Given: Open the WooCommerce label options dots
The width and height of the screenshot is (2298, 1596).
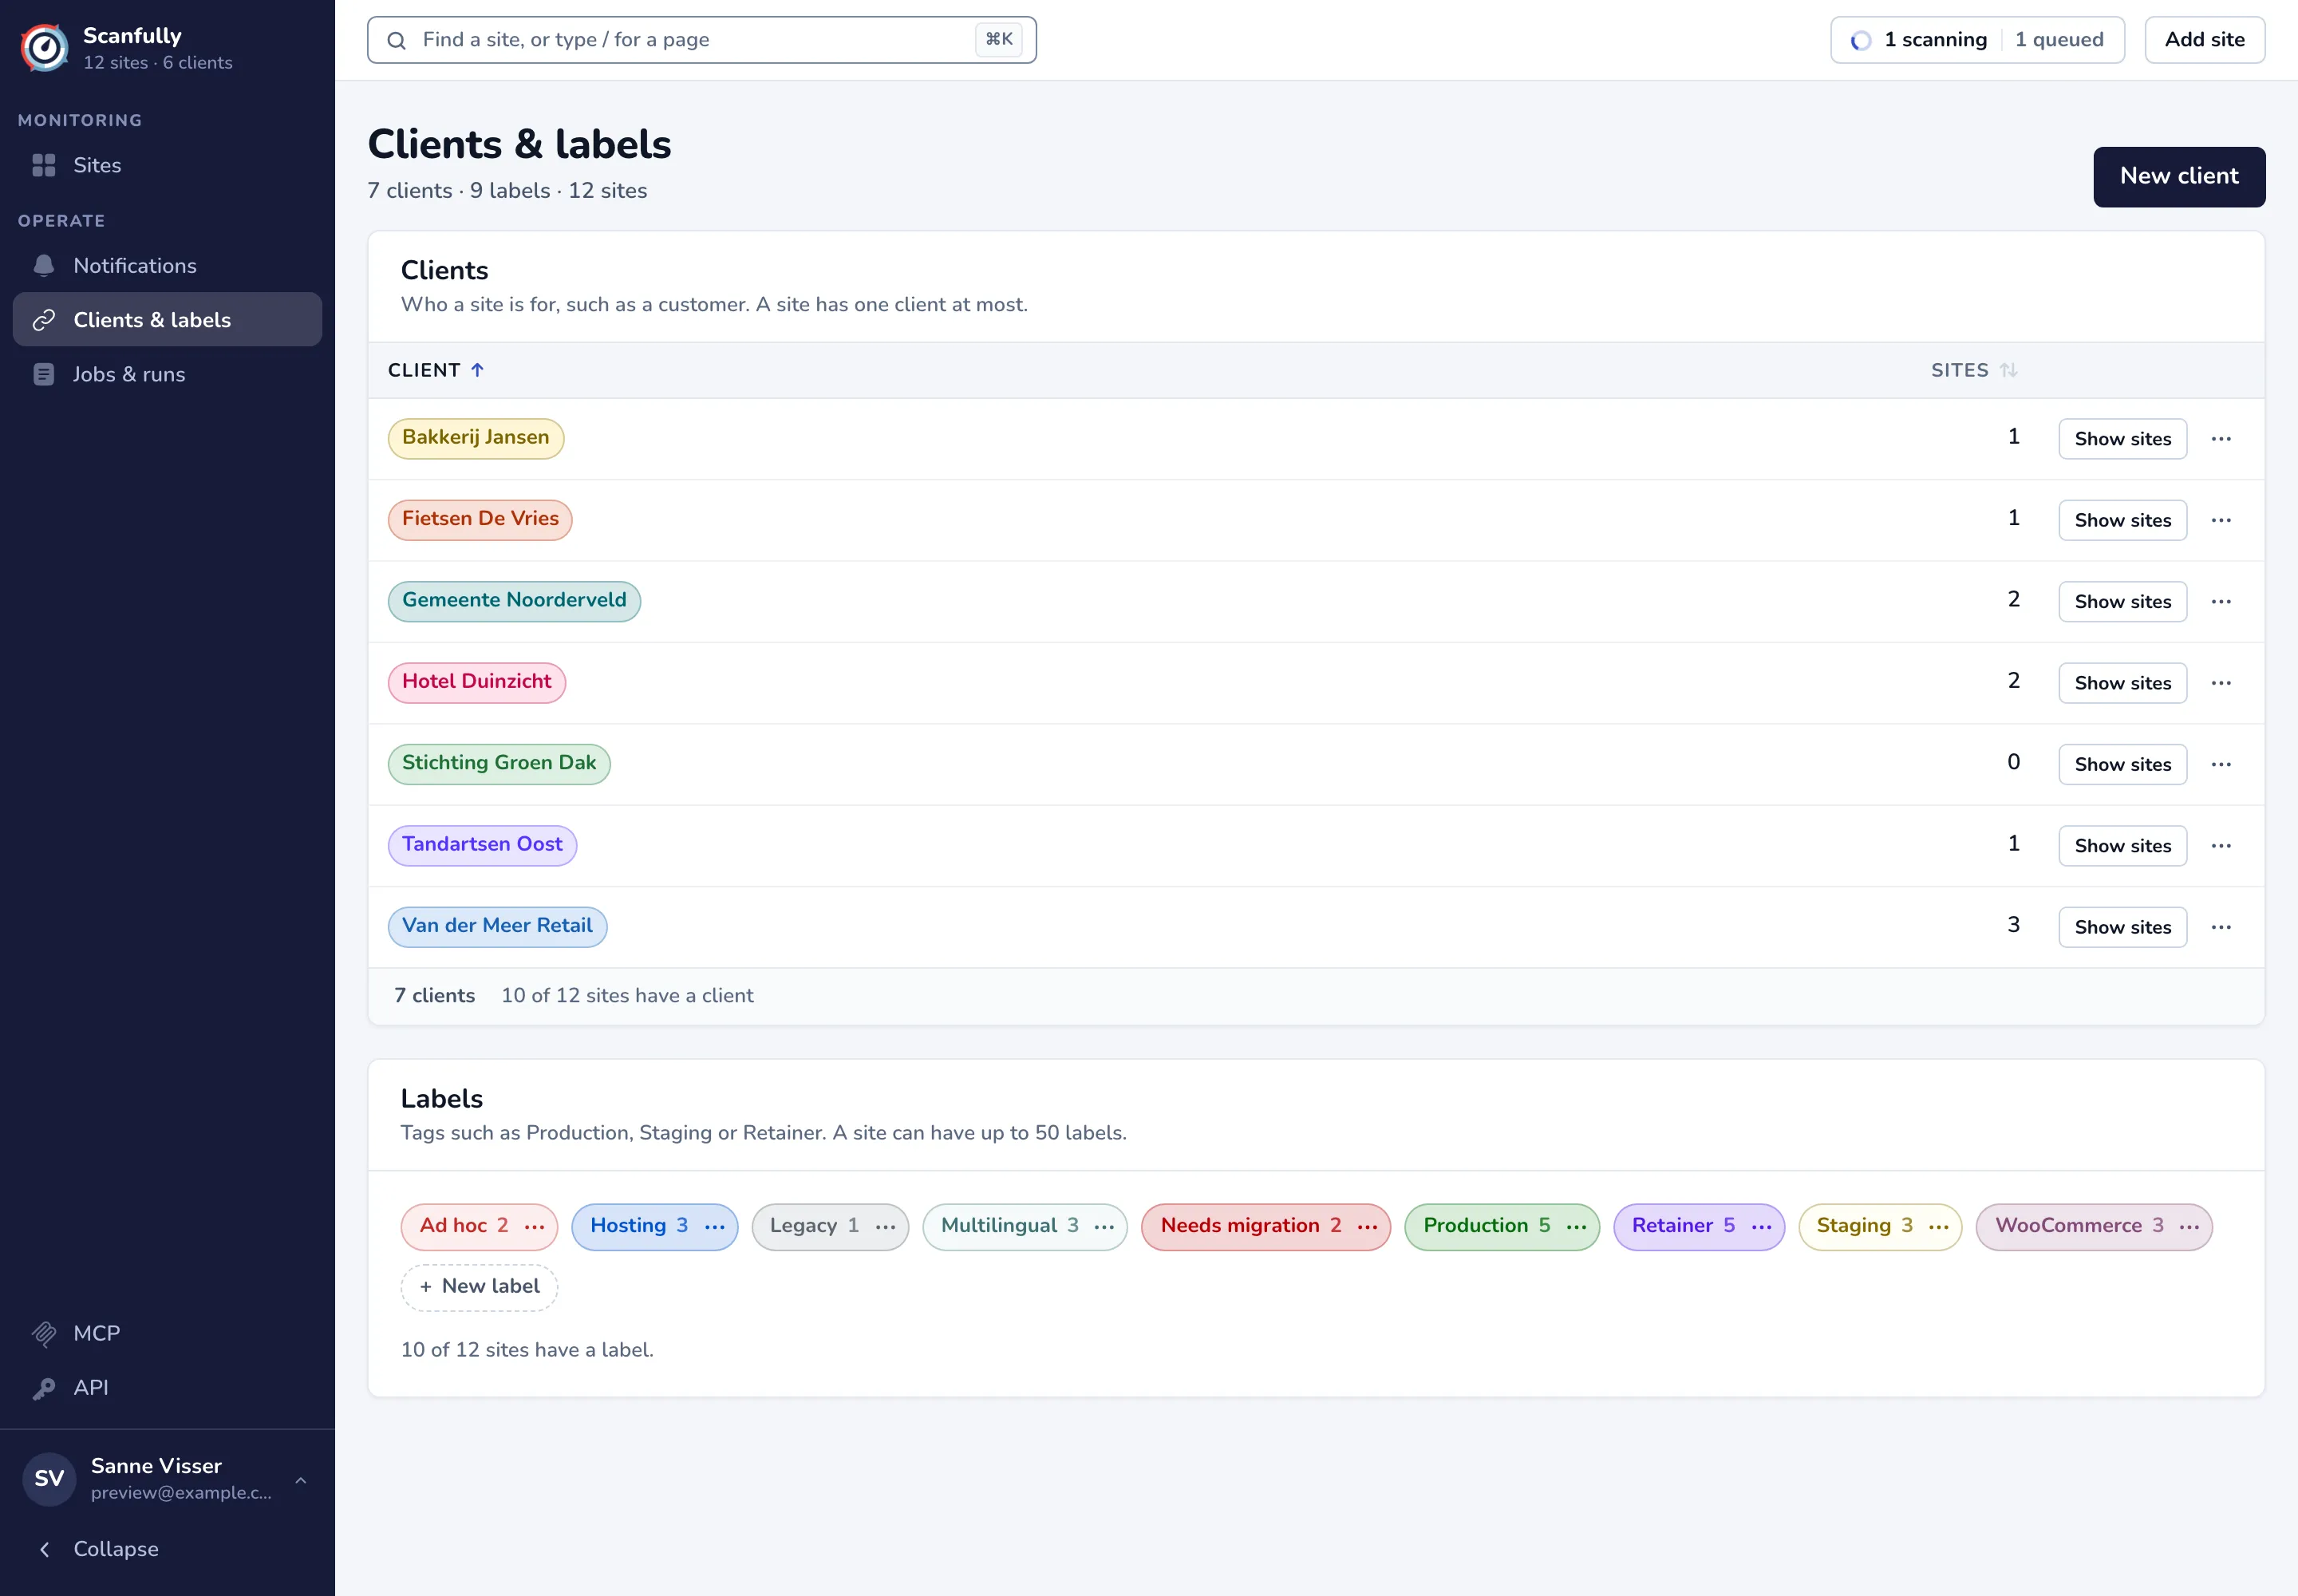Looking at the screenshot, I should (x=2189, y=1227).
